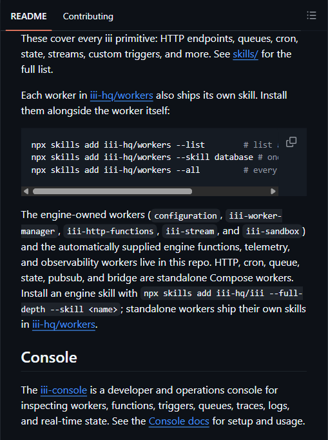Open the skills/ link
Screen dimensions: 328x440
tap(246, 54)
